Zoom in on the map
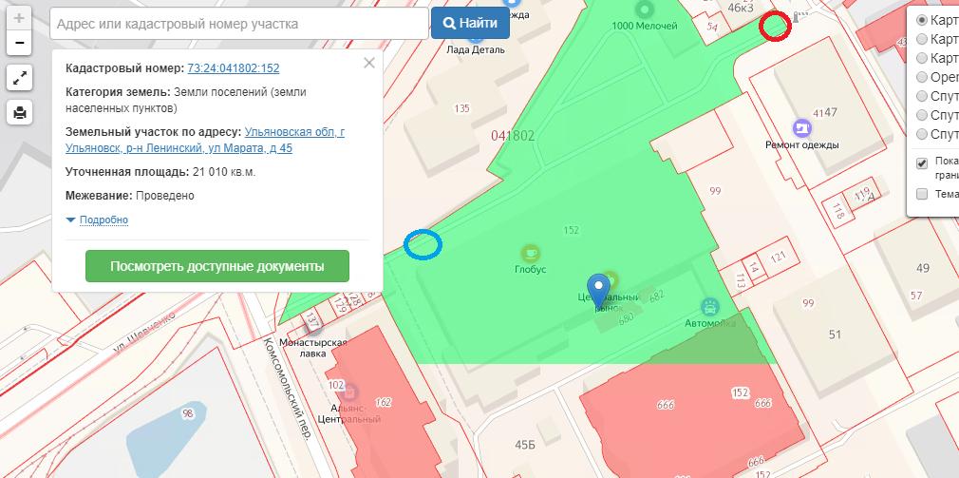This screenshot has width=959, height=478. tap(19, 18)
